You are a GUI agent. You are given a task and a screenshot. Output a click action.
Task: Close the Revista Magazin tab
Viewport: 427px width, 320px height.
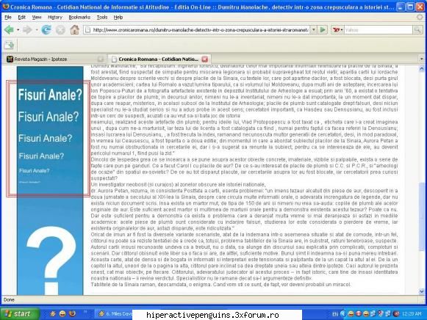101,59
